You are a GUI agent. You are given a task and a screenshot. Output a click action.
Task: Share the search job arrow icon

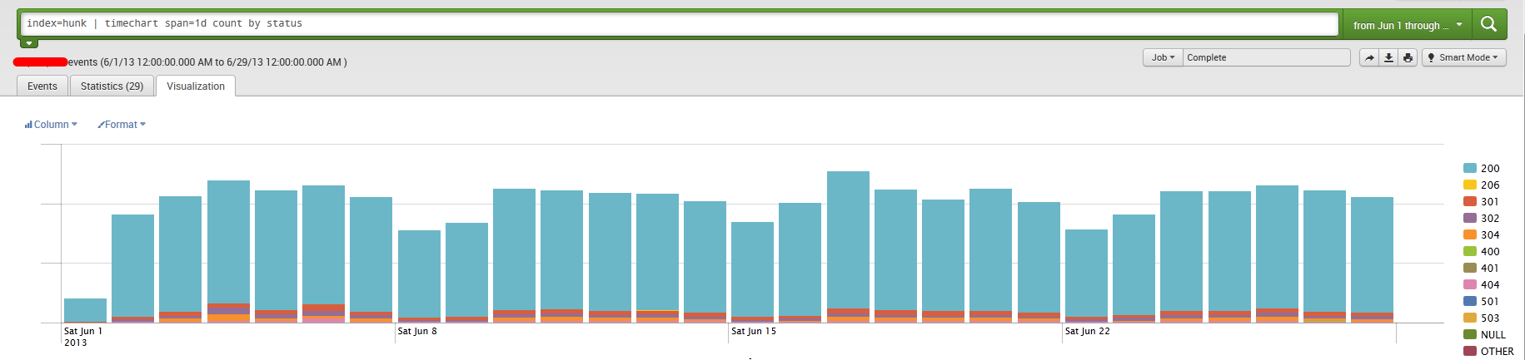1369,57
